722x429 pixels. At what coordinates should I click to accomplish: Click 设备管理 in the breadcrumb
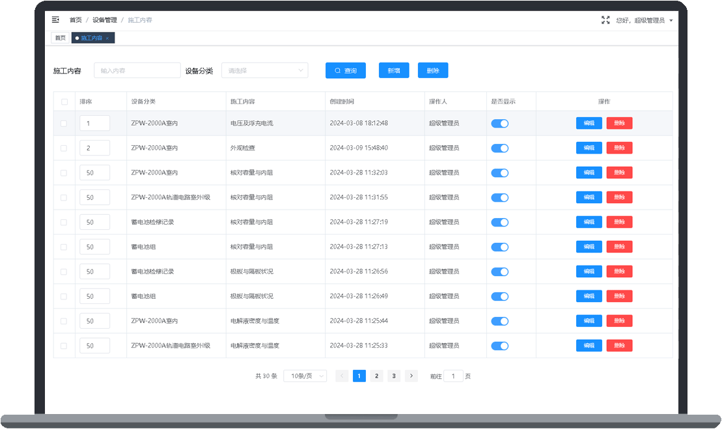(105, 20)
